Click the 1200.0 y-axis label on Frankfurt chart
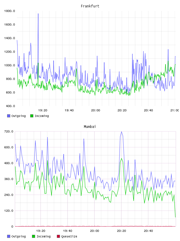 pyautogui.click(x=9, y=52)
